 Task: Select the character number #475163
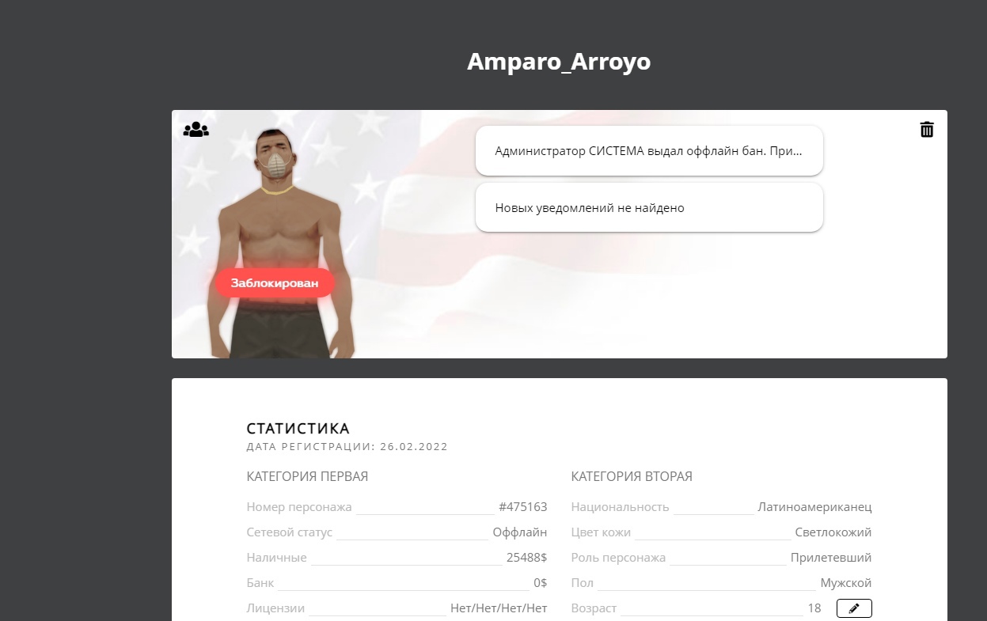click(x=522, y=507)
